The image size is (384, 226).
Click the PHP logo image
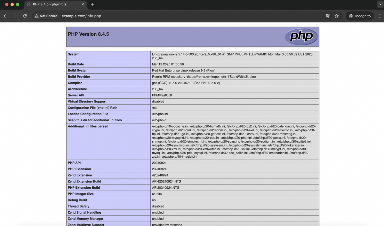click(301, 37)
